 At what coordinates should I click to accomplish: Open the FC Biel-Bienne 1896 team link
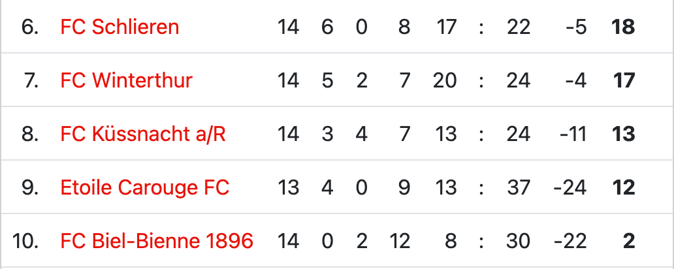tap(157, 241)
